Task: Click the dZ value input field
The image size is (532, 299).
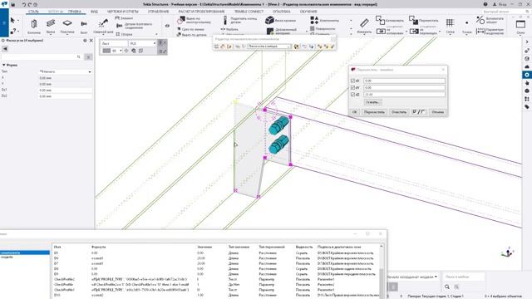Action: 404,94
